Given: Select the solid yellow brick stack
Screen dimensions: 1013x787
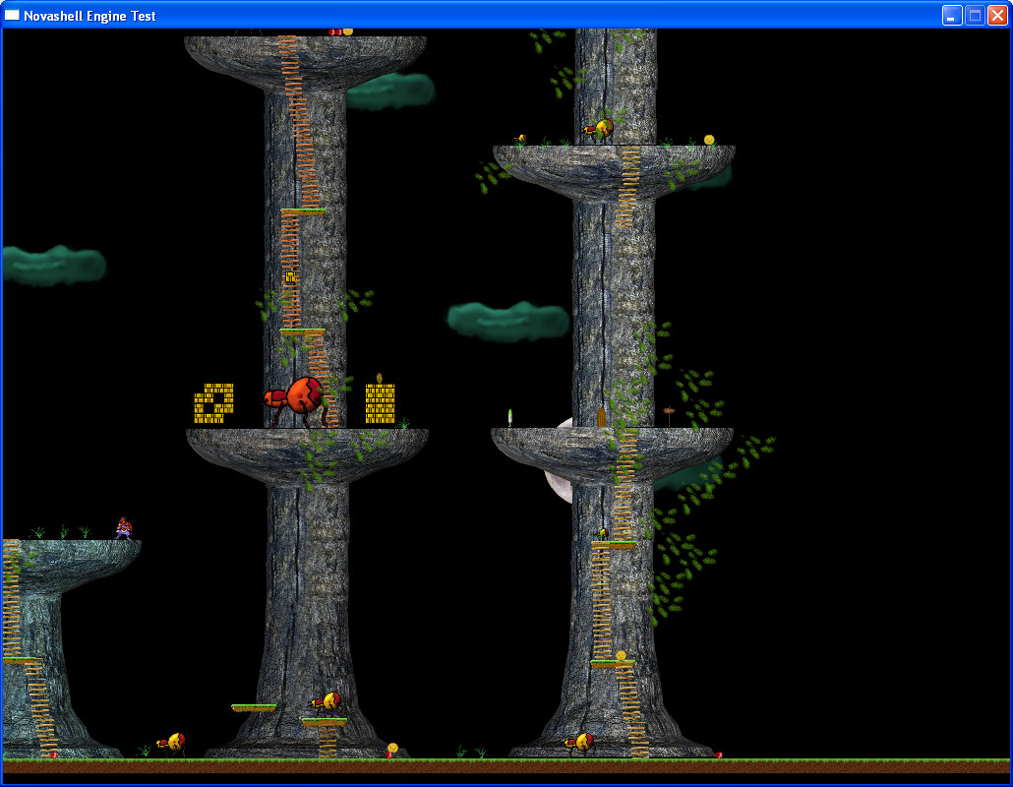Looking at the screenshot, I should pyautogui.click(x=380, y=404).
